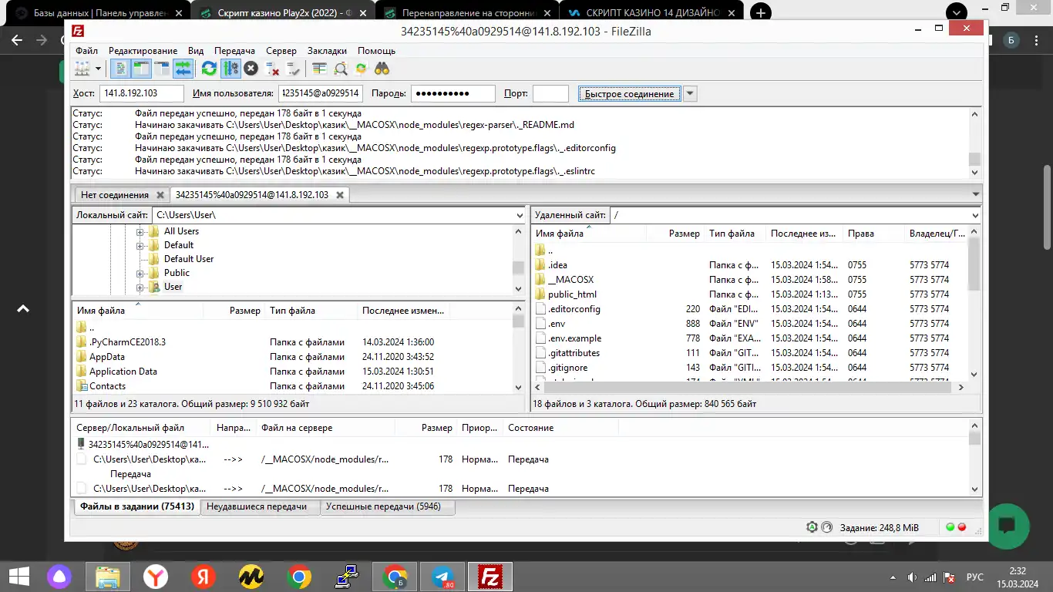
Task: Toggle the transfer queue display
Action: click(182, 69)
